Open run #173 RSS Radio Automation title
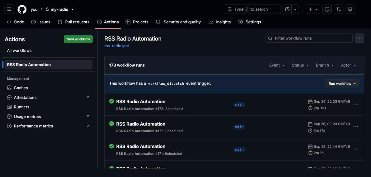The image size is (371, 177). click(x=141, y=101)
